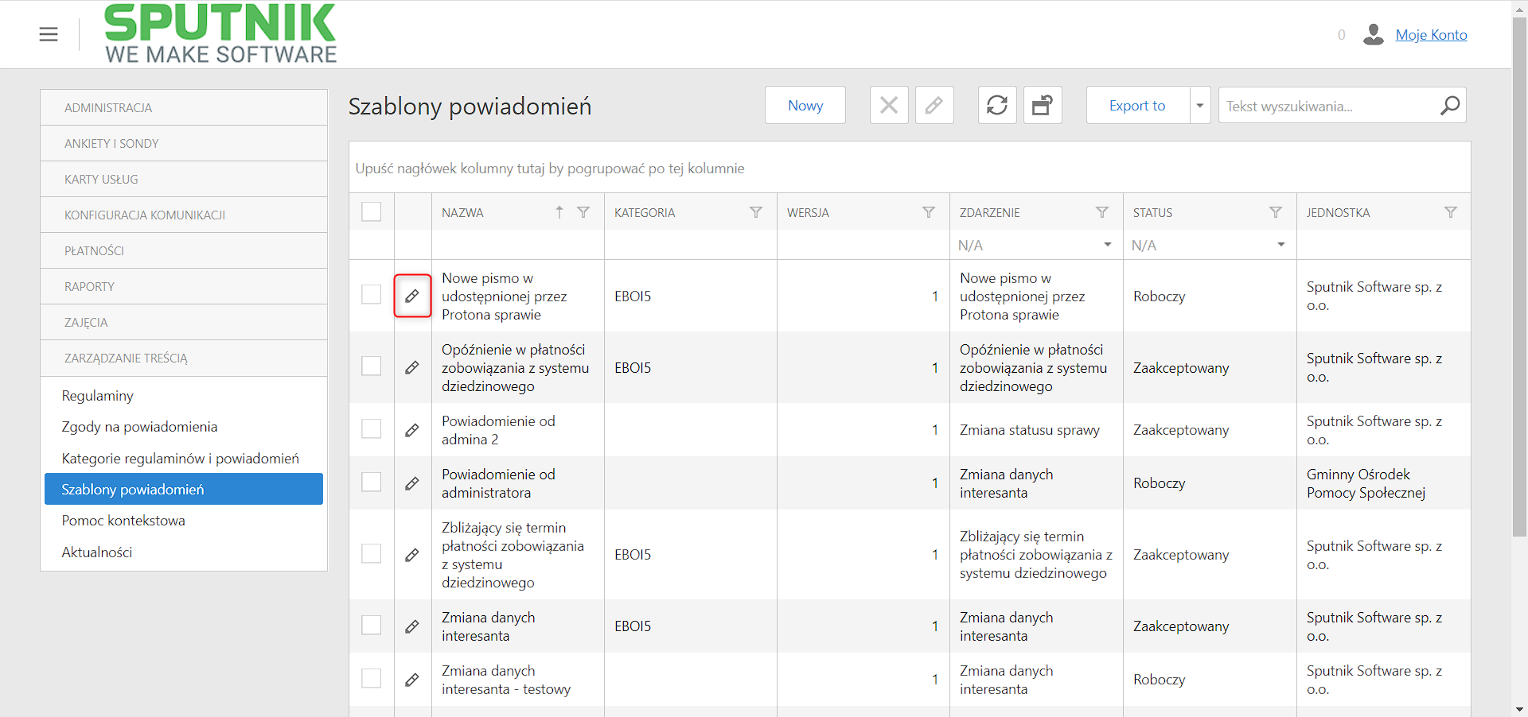1528x717 pixels.
Task: Click the column chooser toolbar icon
Action: click(x=1043, y=105)
